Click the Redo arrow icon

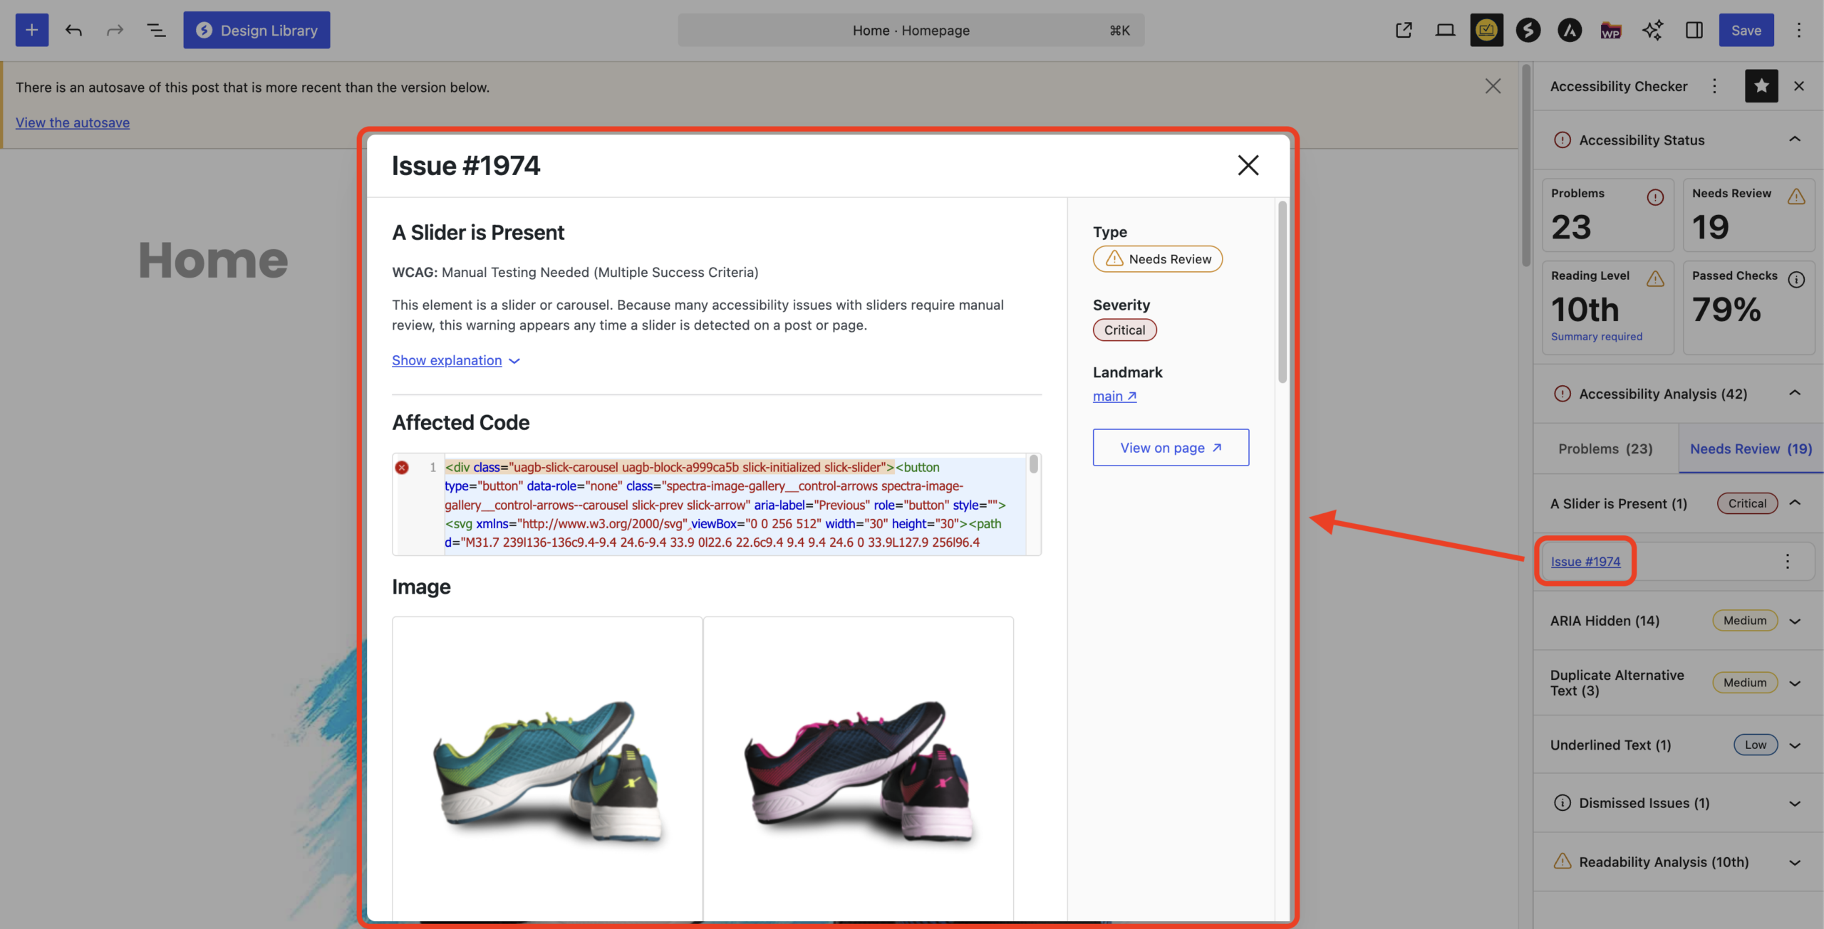pyautogui.click(x=115, y=30)
